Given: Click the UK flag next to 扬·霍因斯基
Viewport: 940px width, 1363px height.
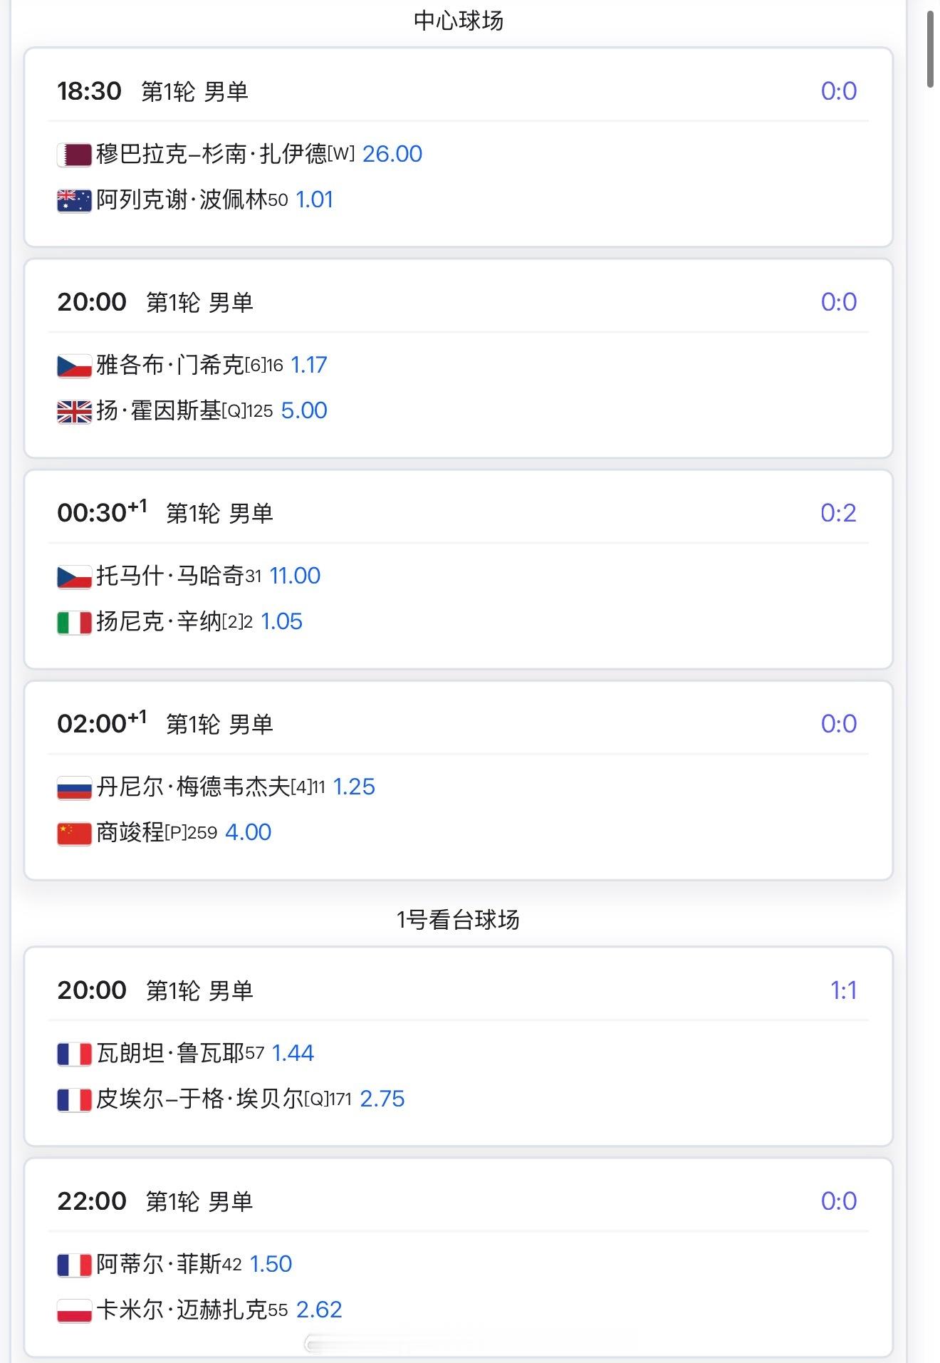Looking at the screenshot, I should pos(74,411).
